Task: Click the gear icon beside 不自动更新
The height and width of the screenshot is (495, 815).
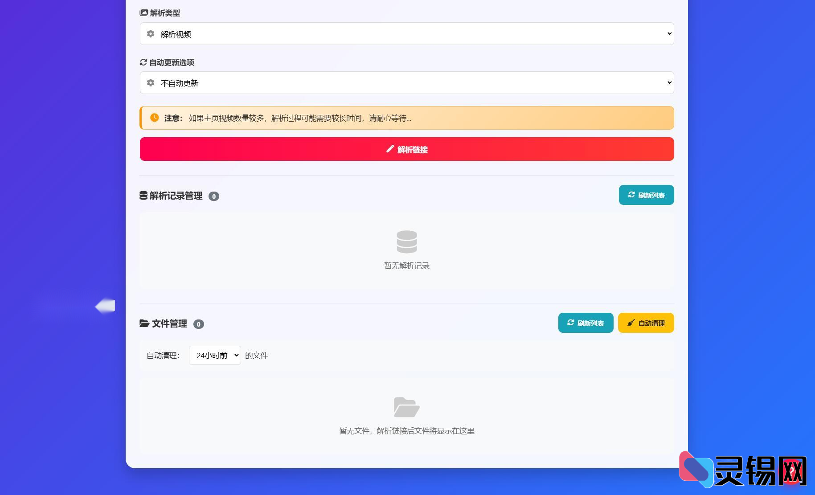Action: pos(151,83)
